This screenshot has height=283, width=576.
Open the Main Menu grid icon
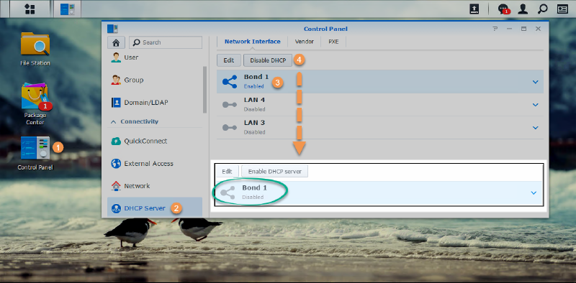pos(30,9)
